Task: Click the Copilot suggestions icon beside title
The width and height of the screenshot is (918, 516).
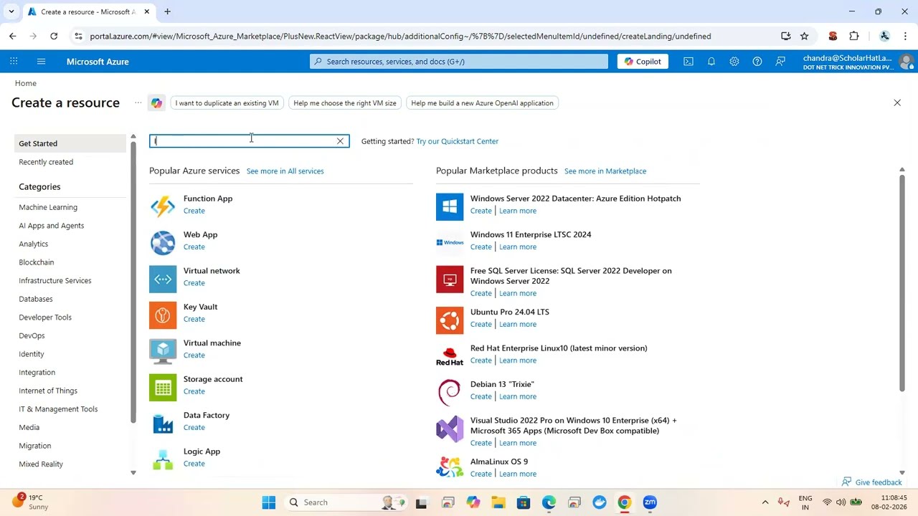Action: click(x=156, y=103)
